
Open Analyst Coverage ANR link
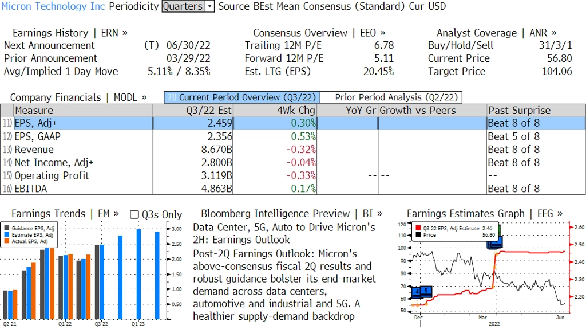click(497, 33)
